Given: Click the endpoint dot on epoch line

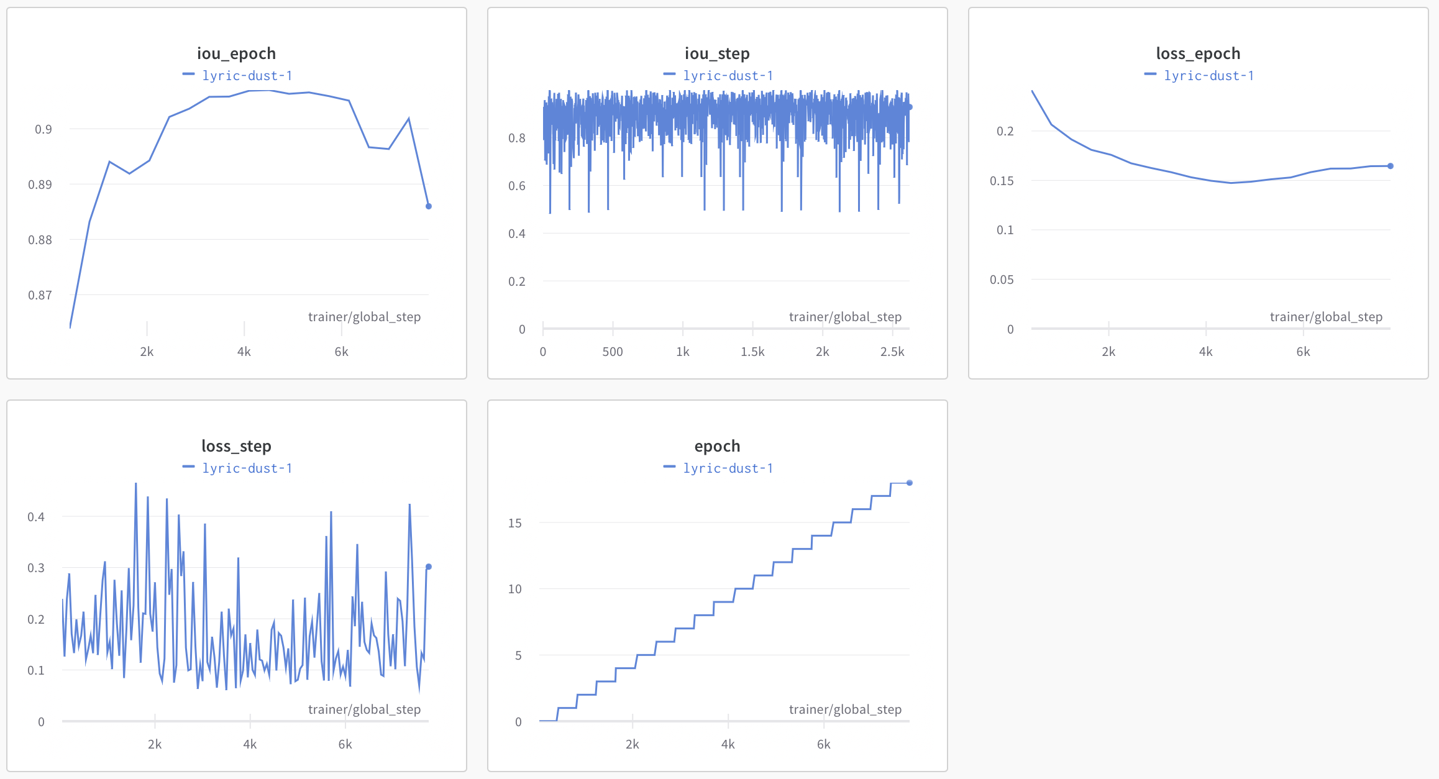Looking at the screenshot, I should pos(910,483).
